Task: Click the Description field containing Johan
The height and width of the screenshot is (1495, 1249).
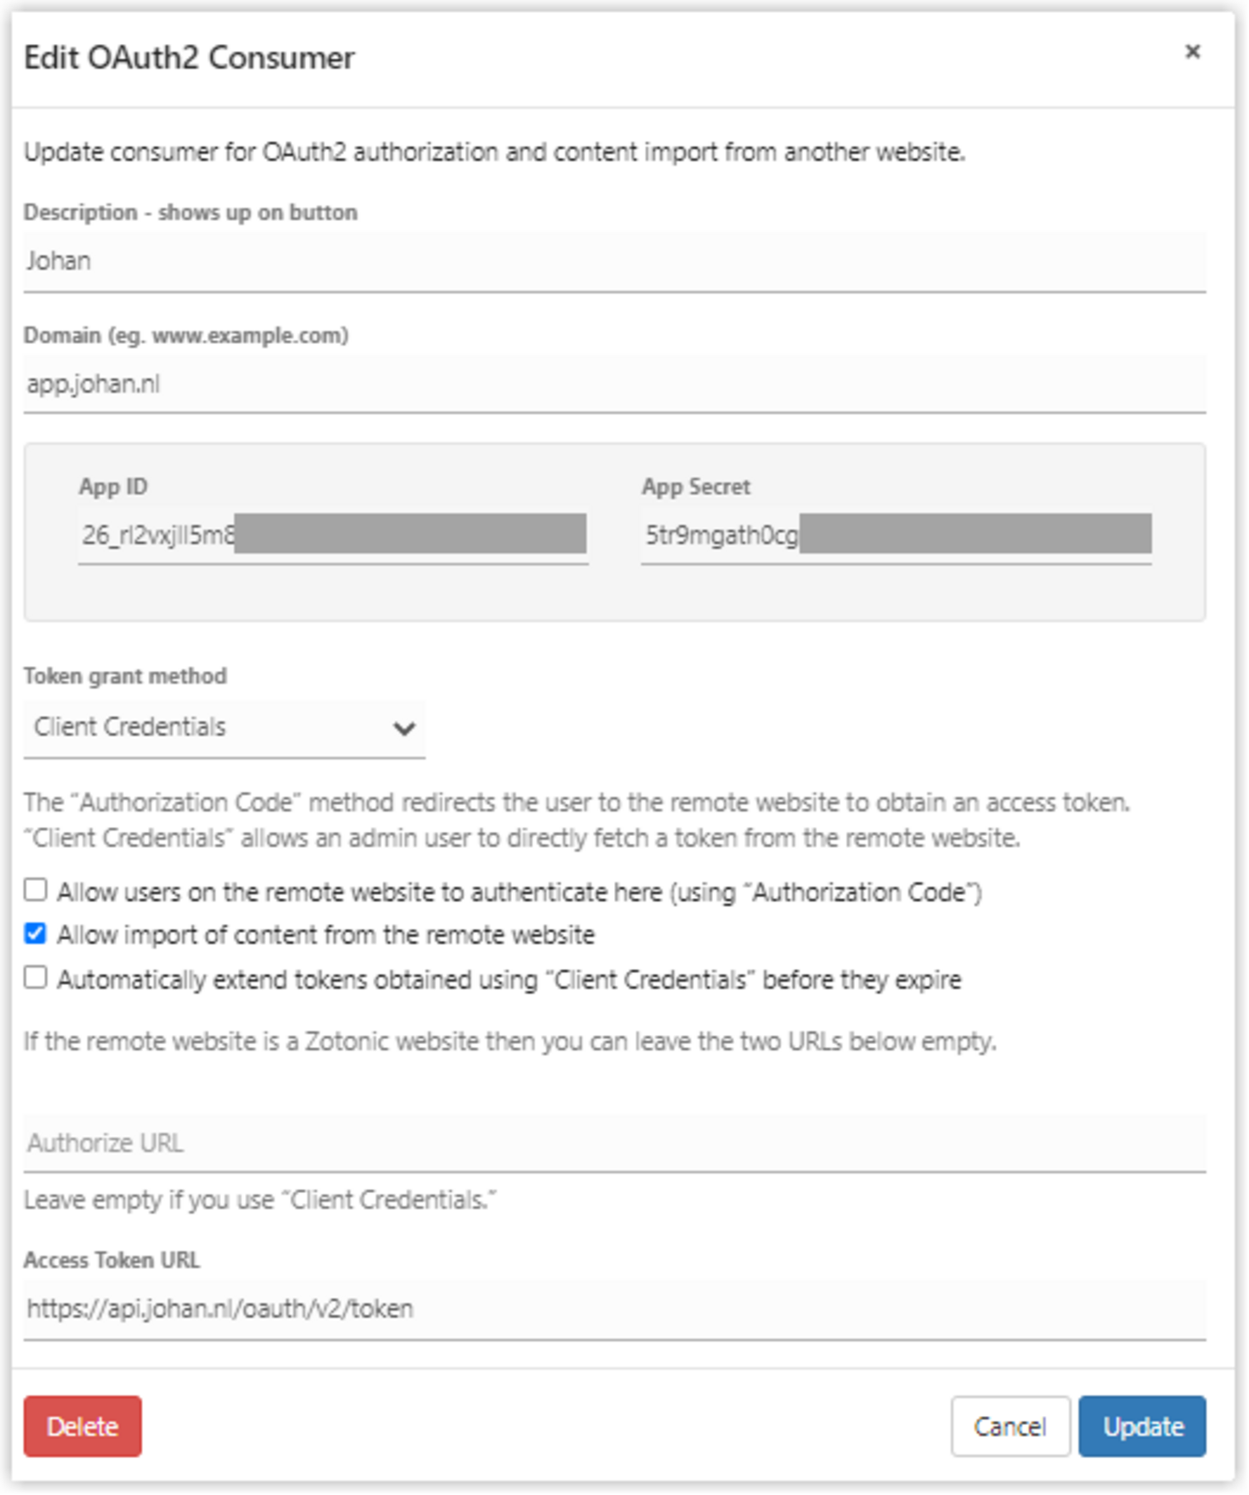Action: click(615, 262)
